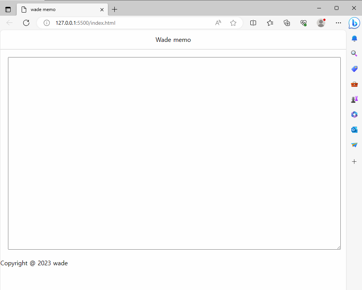The width and height of the screenshot is (362, 290).
Task: Click the Wade memo page heading
Action: pyautogui.click(x=173, y=40)
